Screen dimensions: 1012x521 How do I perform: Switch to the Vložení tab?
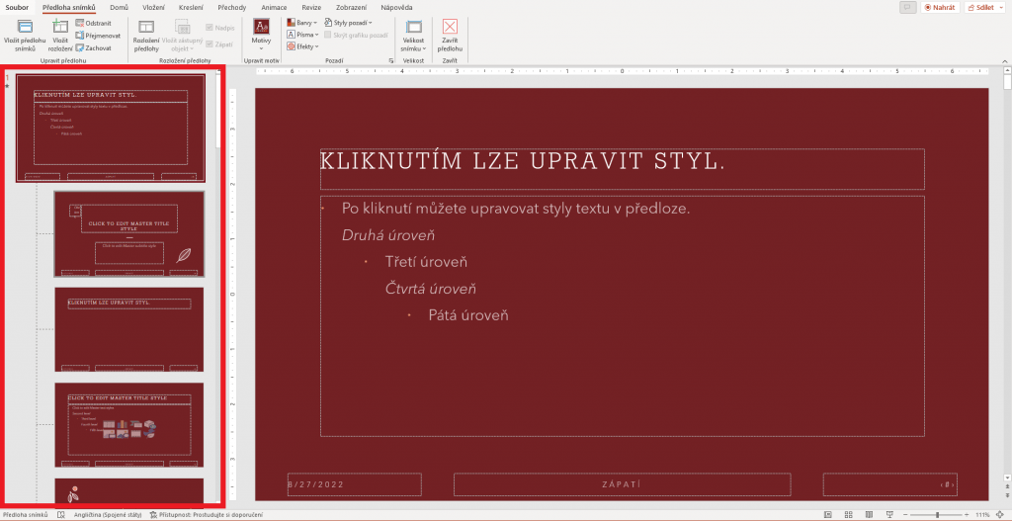click(x=153, y=7)
